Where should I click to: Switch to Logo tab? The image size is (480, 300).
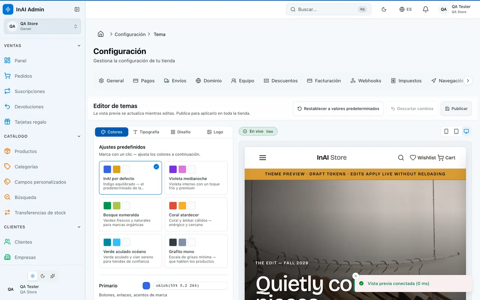[215, 132]
